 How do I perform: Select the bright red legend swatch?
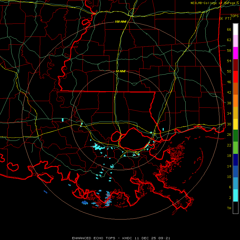[x=235, y=77]
